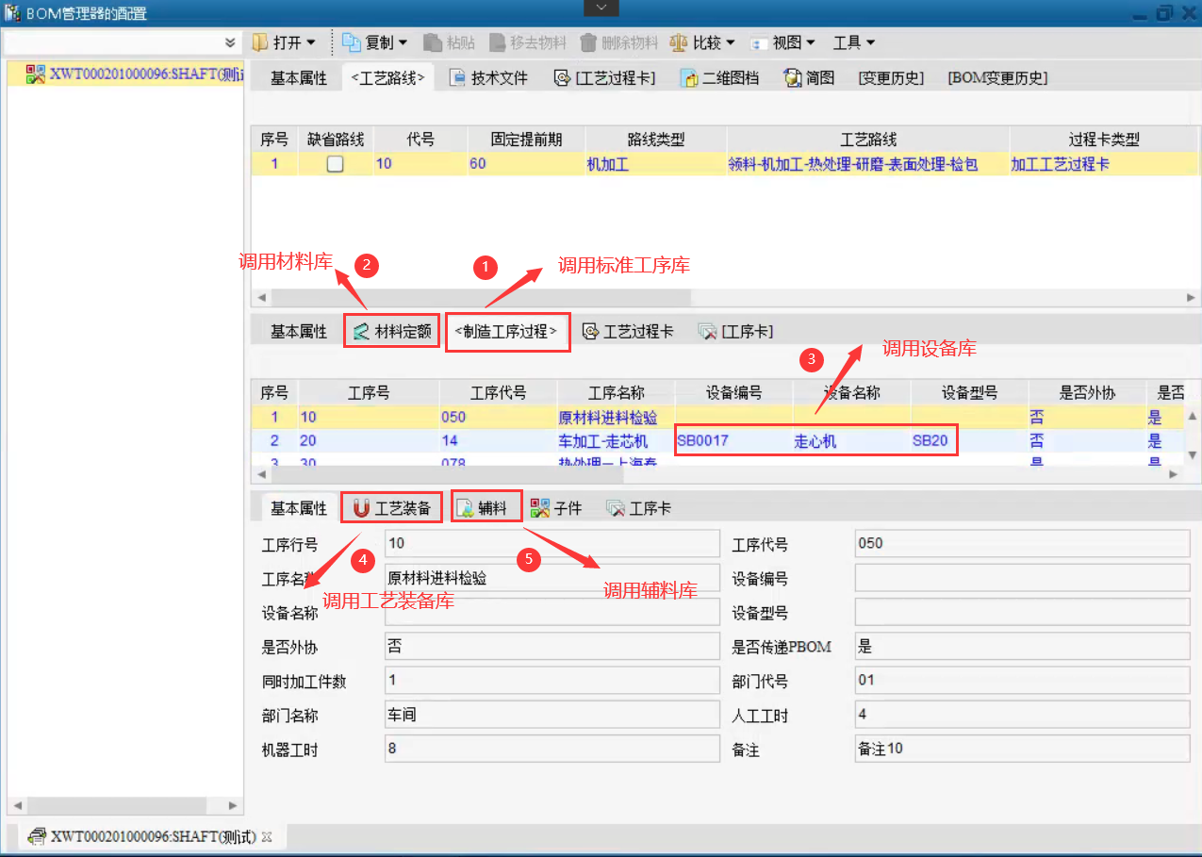Viewport: 1202px width, 857px height.
Task: Click the 子件 tab icon
Action: coord(540,509)
